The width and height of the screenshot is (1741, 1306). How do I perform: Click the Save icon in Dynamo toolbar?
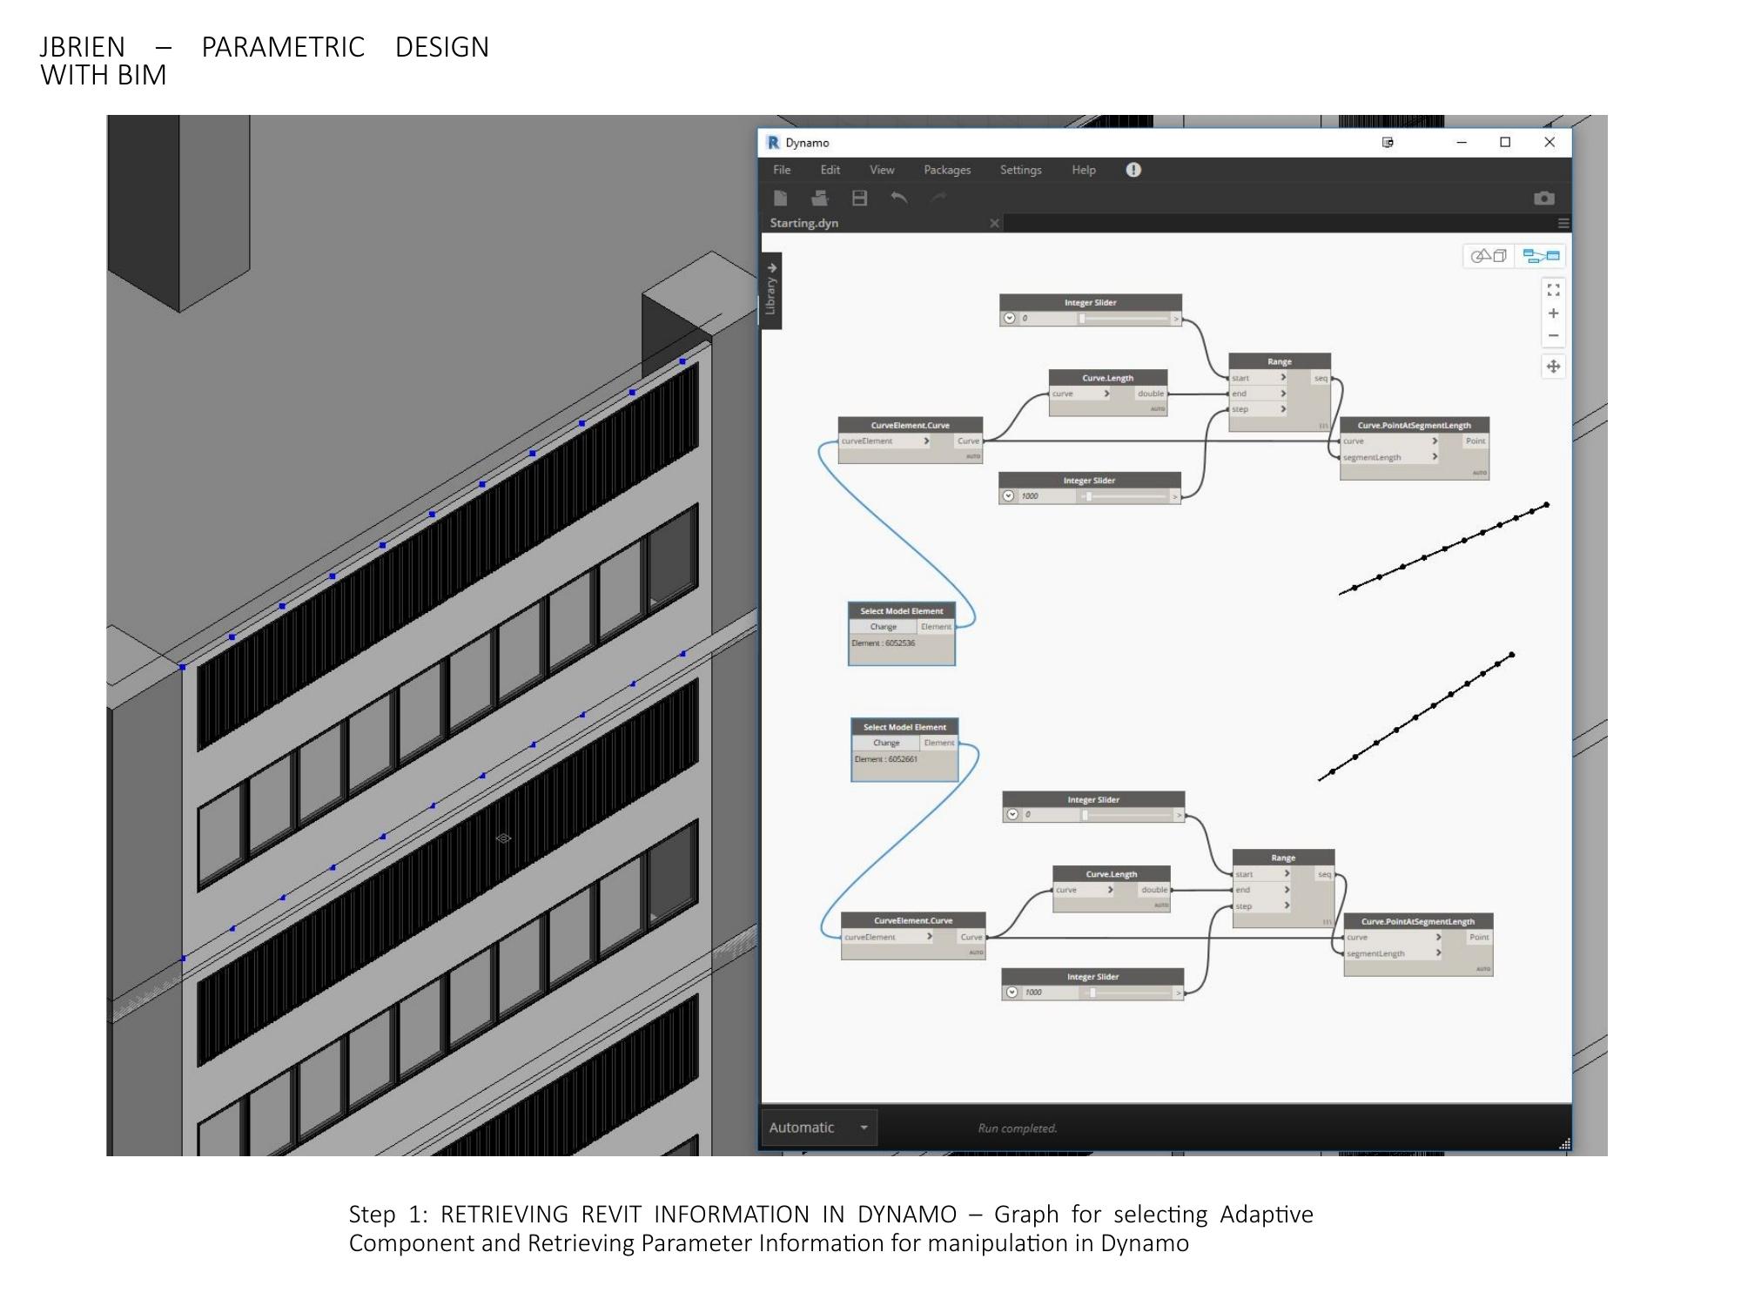(859, 199)
